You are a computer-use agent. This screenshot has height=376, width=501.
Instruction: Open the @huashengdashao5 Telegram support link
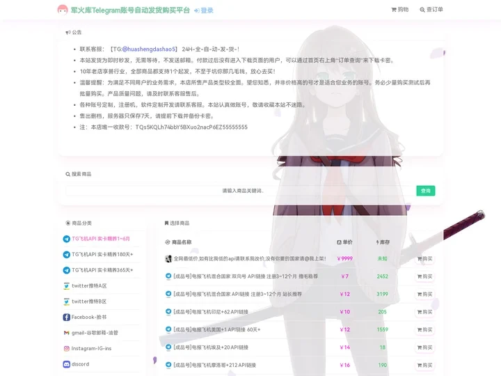click(149, 49)
